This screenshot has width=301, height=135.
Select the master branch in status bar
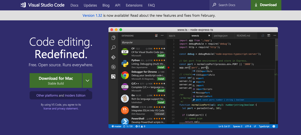[116, 126]
